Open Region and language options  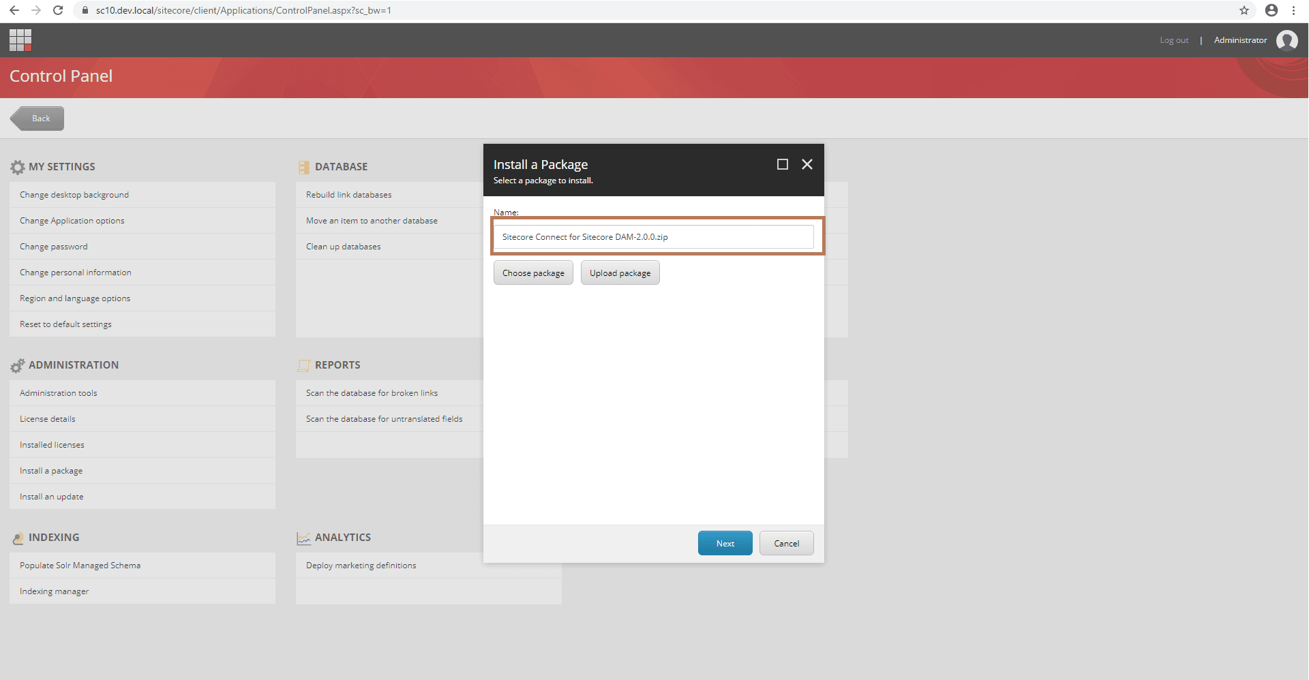click(142, 298)
